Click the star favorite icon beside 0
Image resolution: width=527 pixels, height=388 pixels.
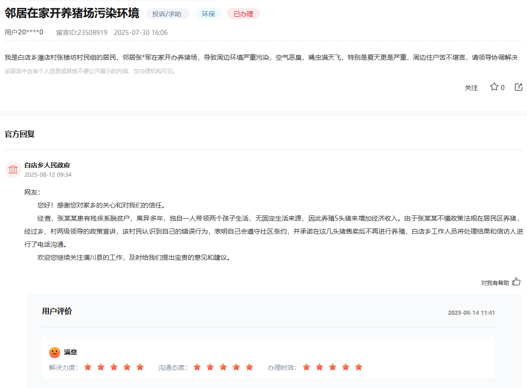pyautogui.click(x=494, y=87)
